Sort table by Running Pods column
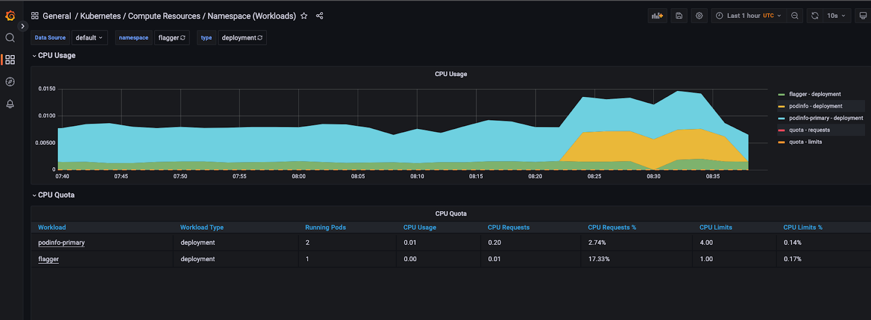 click(326, 227)
